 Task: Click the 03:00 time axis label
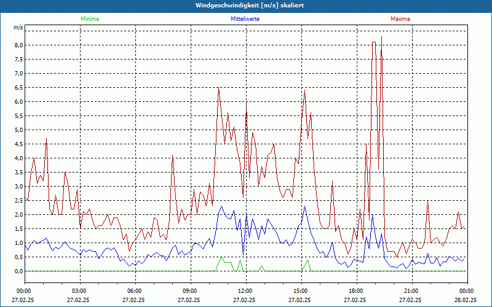click(x=80, y=291)
